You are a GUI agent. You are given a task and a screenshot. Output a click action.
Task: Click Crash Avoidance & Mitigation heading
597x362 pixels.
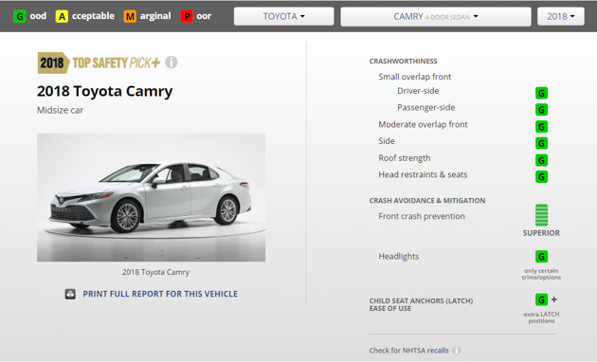(427, 201)
